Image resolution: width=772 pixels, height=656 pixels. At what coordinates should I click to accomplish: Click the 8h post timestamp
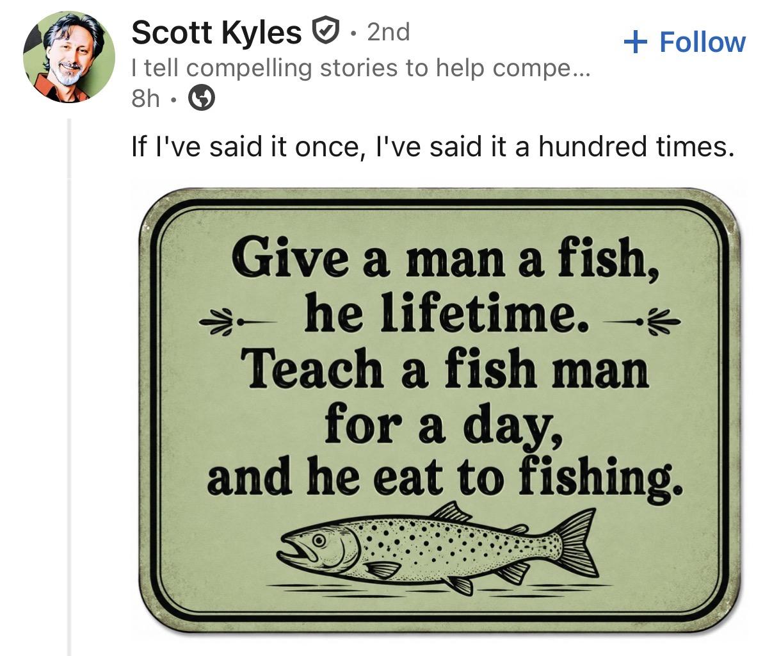[145, 98]
